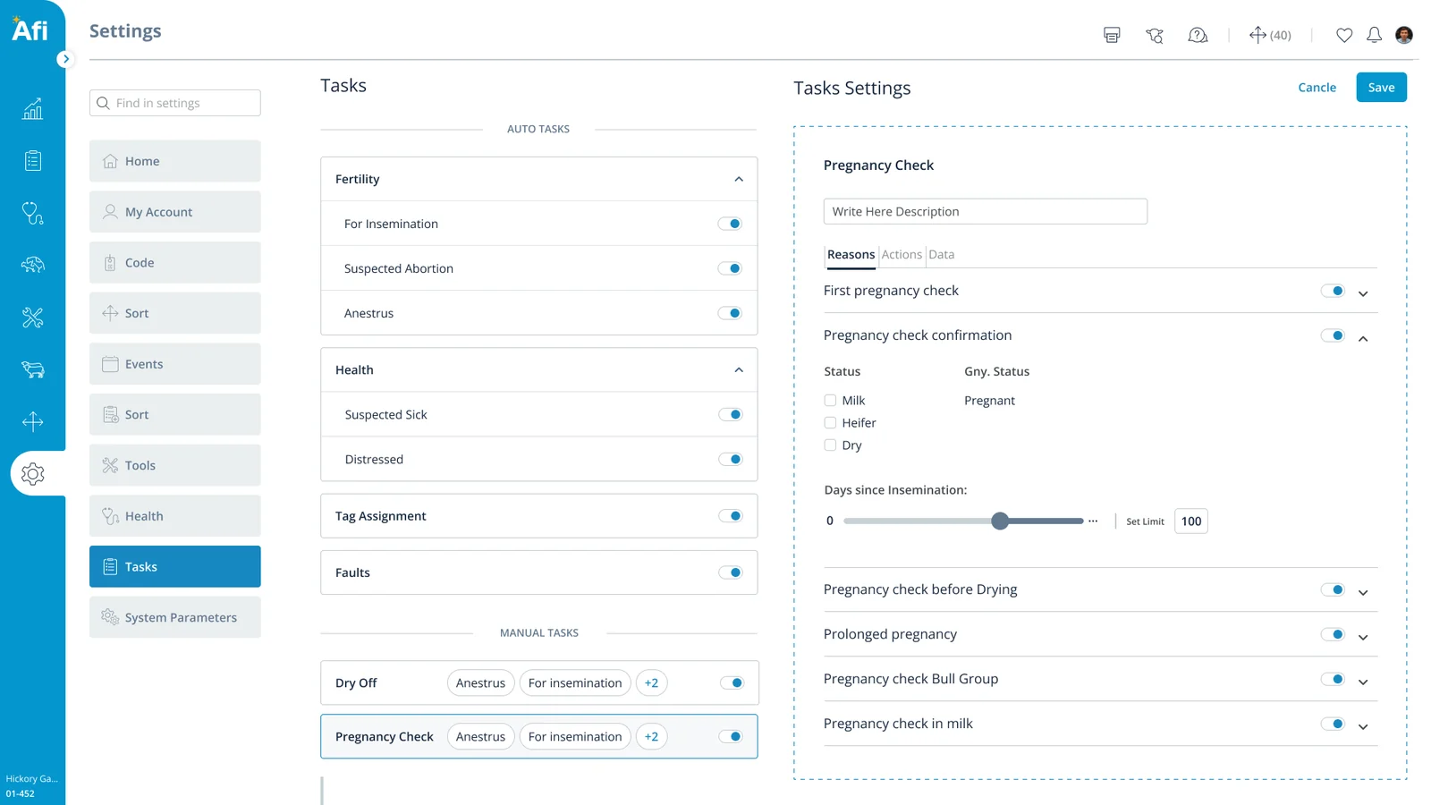Click the +2 chip in Dry Off row
Viewport: 1431px width, 805px height.
pyautogui.click(x=651, y=683)
